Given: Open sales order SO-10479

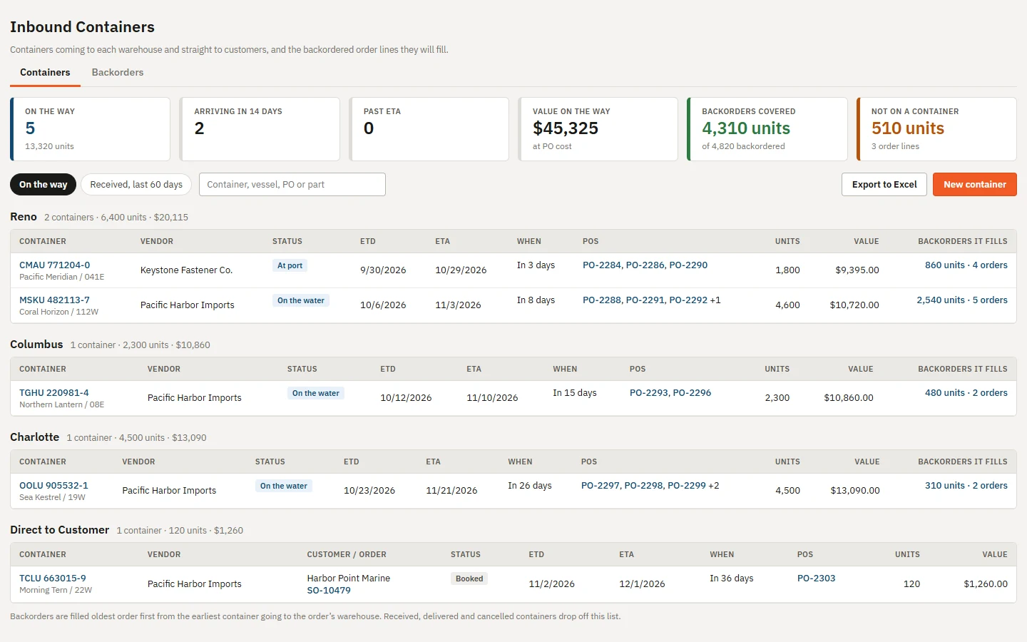Looking at the screenshot, I should (x=329, y=591).
